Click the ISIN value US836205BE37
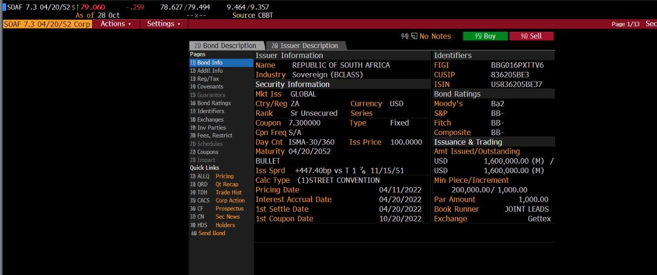Screen dimensions: 657x275 click(516, 84)
